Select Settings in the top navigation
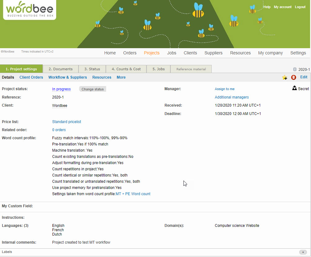Viewport: 311px width, 257px height. 298,53
